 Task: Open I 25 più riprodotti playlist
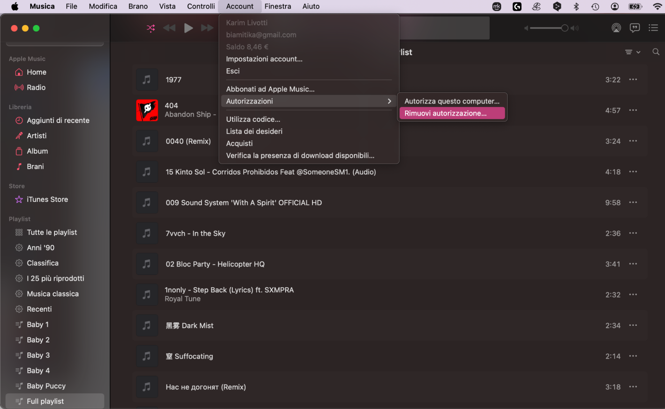click(55, 278)
